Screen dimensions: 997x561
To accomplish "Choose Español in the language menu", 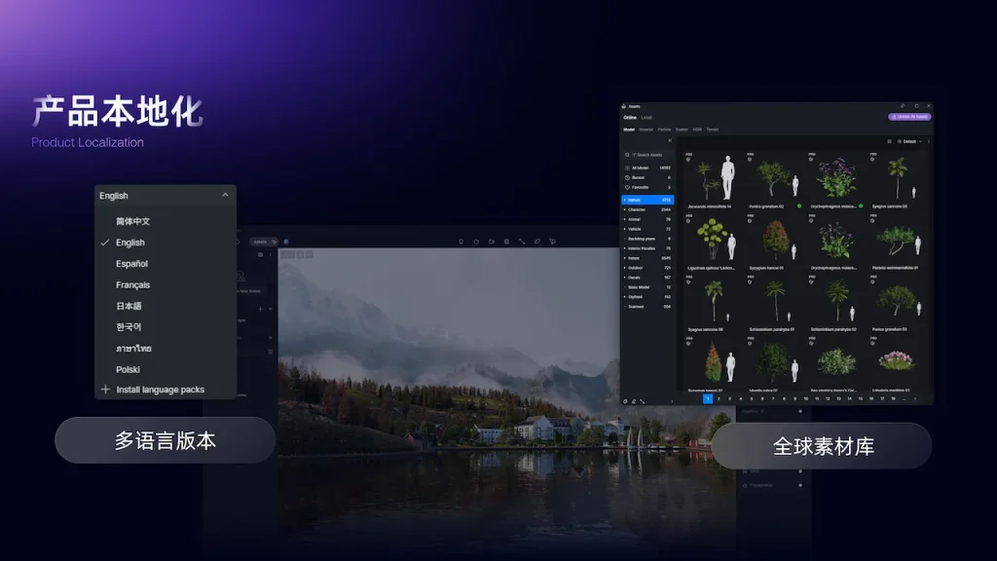I will (x=131, y=264).
